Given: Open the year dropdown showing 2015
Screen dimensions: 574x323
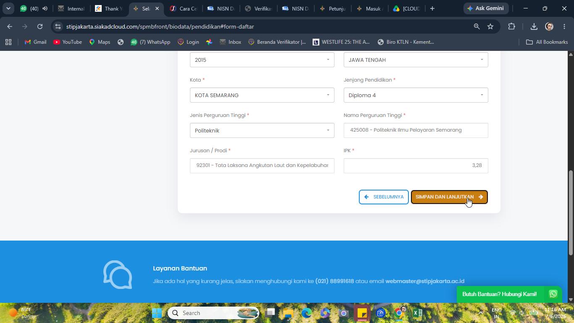Looking at the screenshot, I should tap(262, 60).
